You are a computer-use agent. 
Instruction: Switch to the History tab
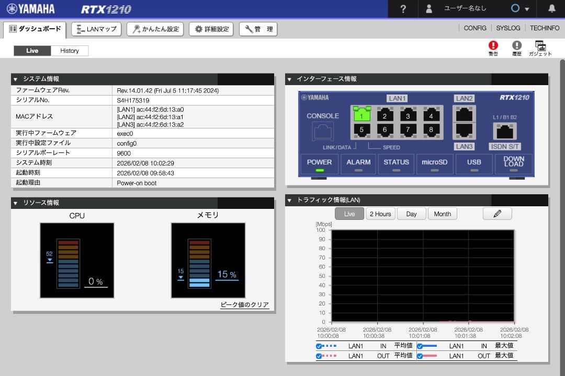click(70, 50)
